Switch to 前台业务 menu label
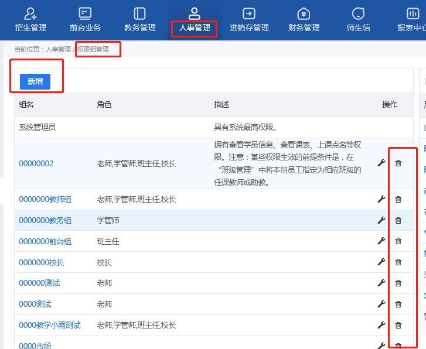The image size is (426, 349). (86, 28)
